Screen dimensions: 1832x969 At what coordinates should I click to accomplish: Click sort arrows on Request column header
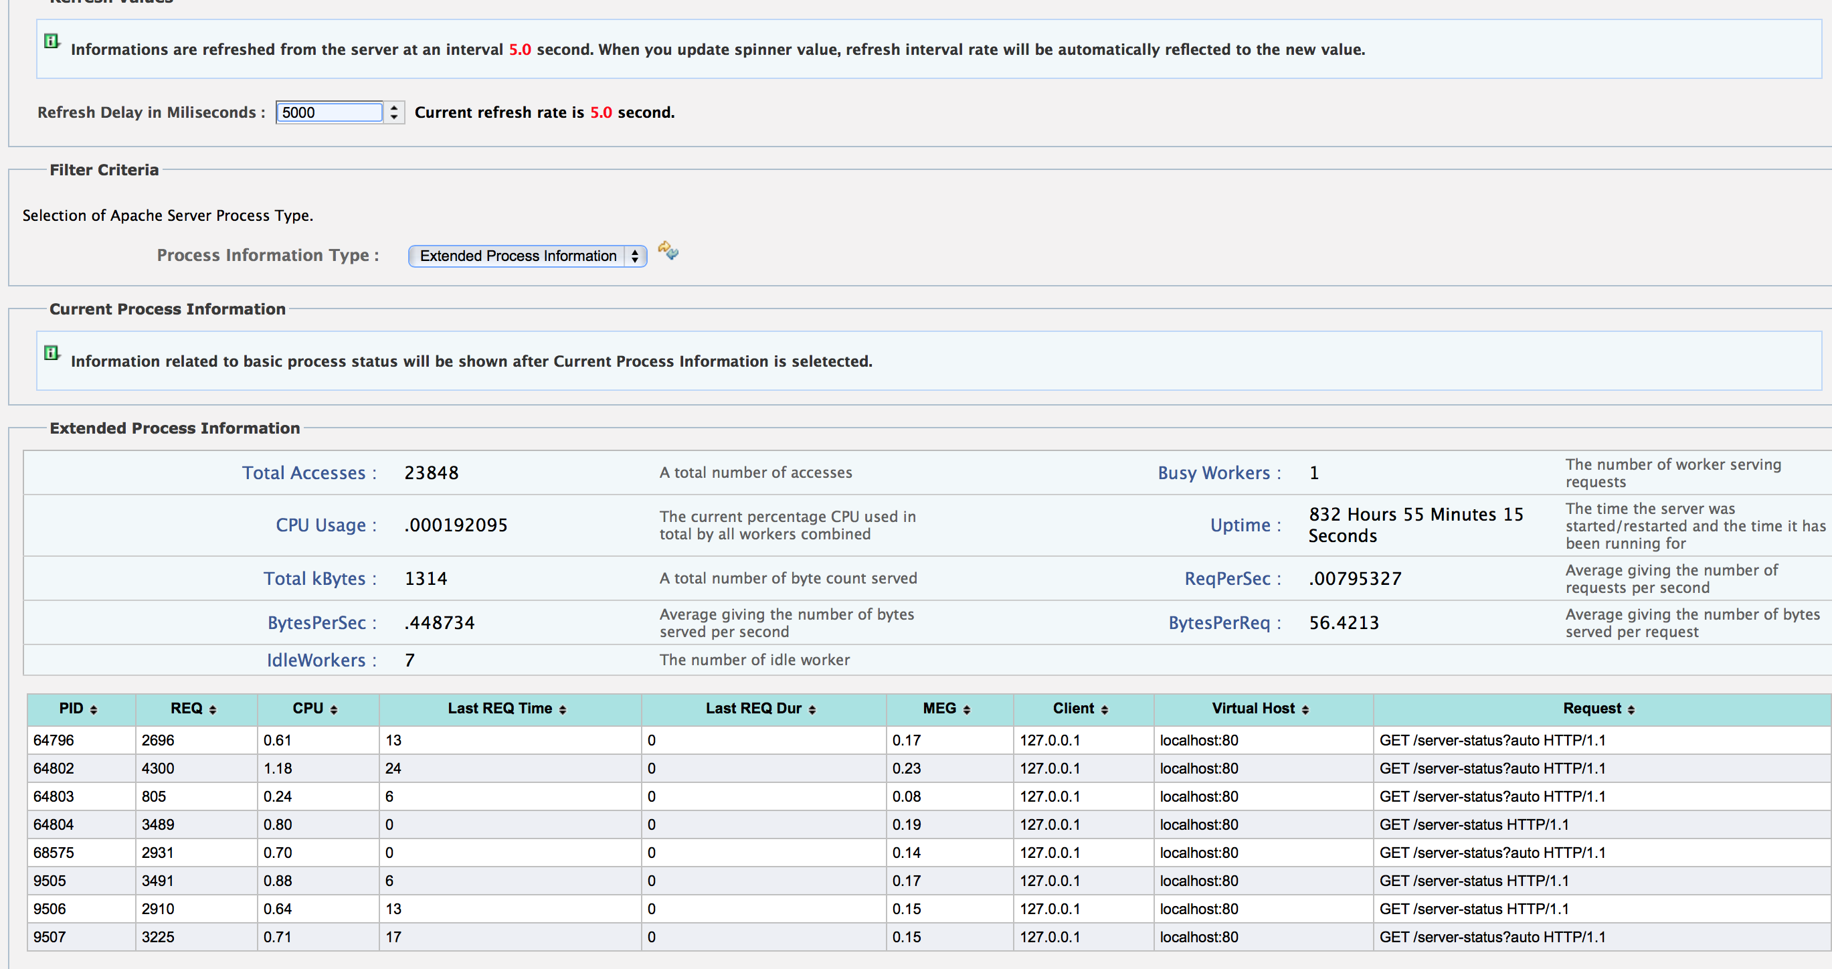(1631, 709)
